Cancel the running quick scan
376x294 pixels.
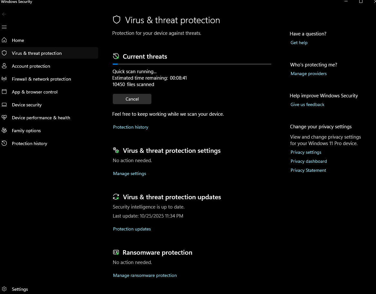click(x=132, y=99)
